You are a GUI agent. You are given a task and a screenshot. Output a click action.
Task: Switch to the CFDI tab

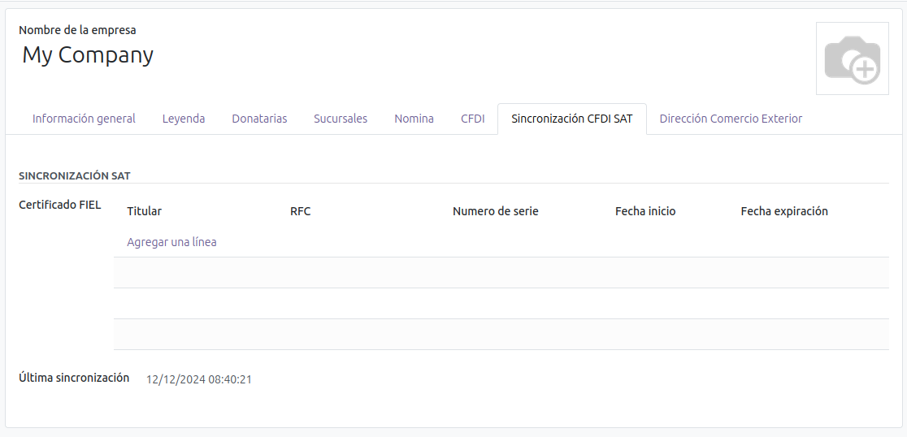point(472,119)
